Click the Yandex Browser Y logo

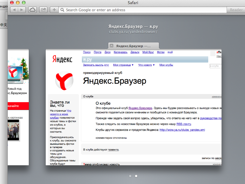click(x=64, y=80)
